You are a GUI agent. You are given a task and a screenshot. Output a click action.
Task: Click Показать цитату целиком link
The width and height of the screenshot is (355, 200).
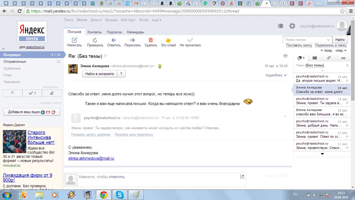pos(91,134)
